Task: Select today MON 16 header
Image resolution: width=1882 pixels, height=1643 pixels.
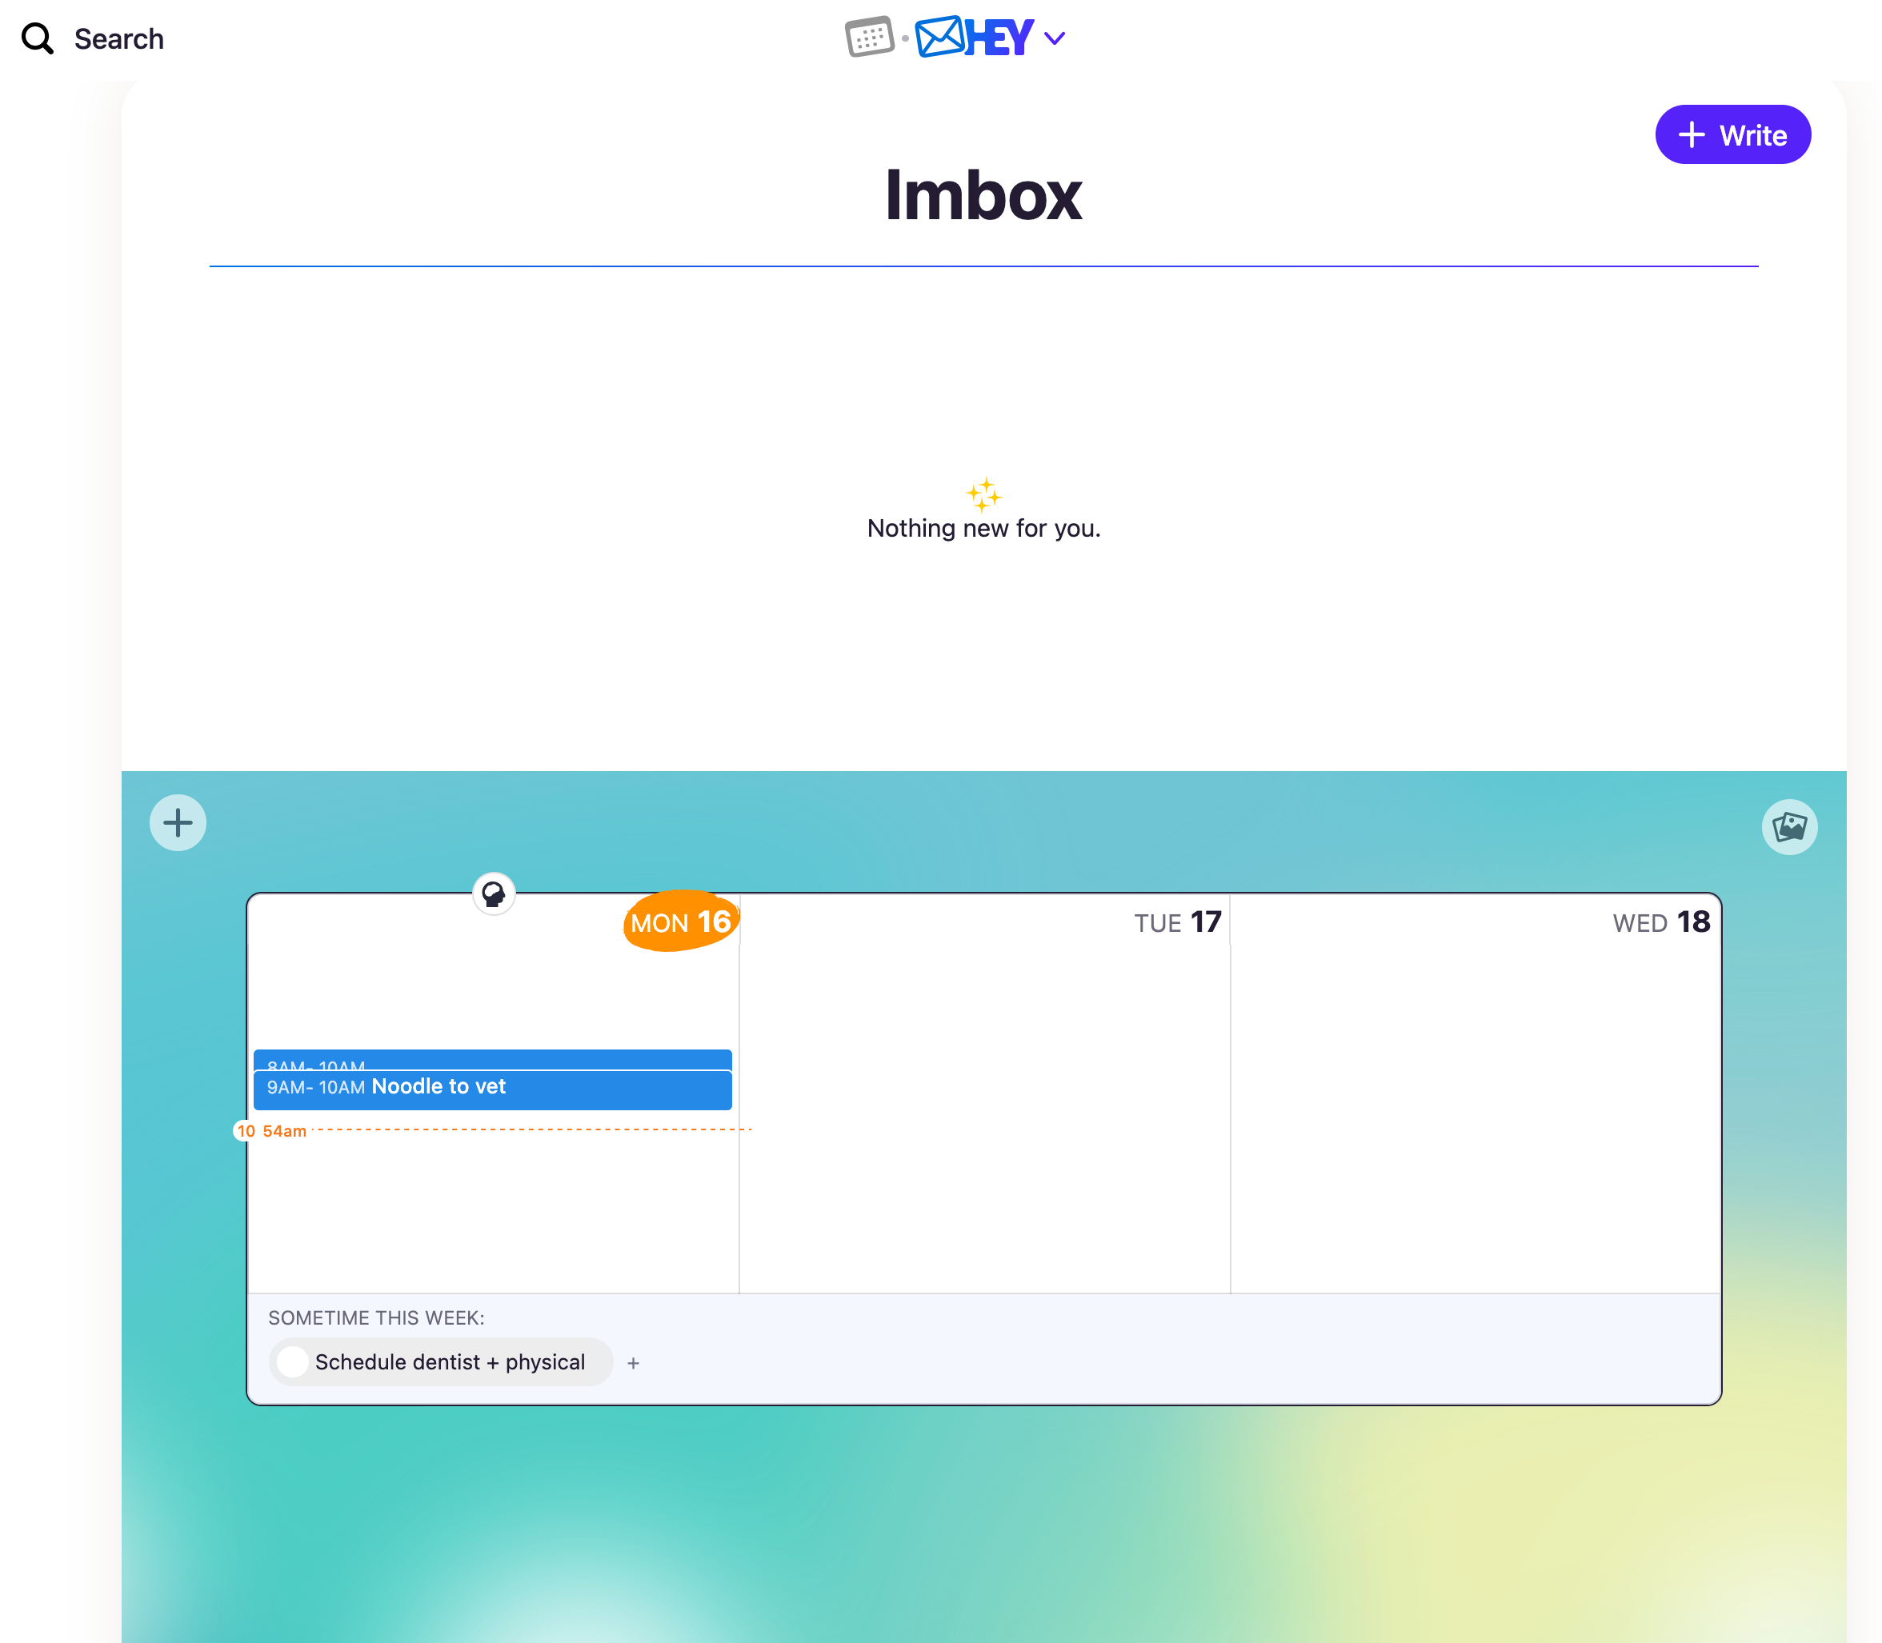Action: [680, 921]
